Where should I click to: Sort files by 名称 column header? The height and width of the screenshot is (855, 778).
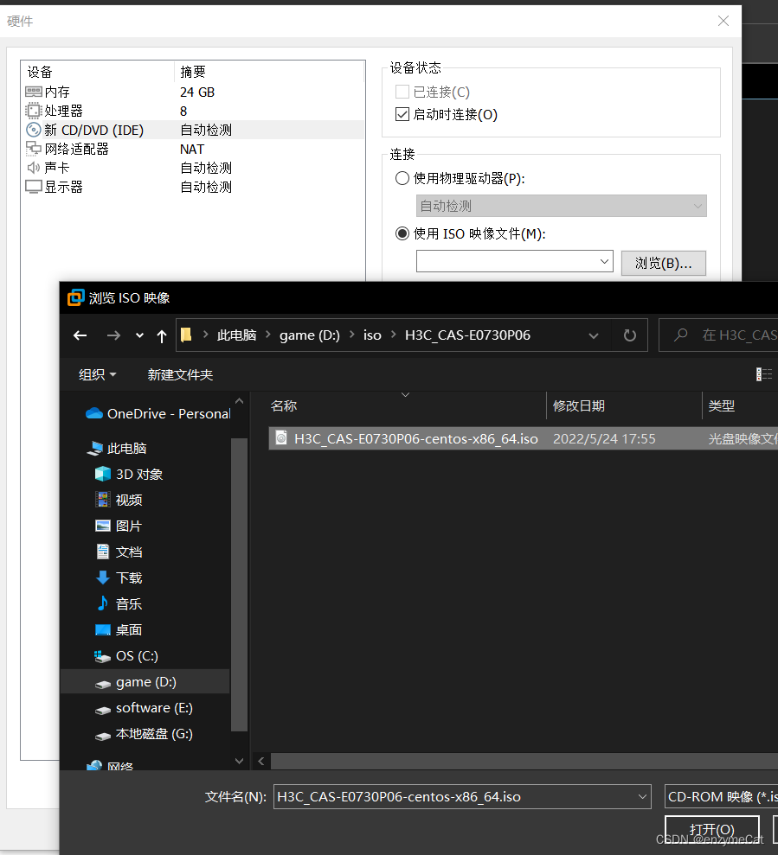284,405
